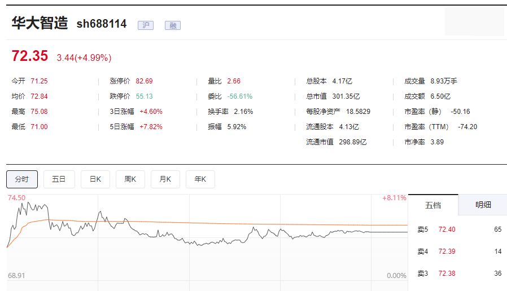Switch to 月K monthly chart
Viewport: 507px width, 291px height.
165,179
